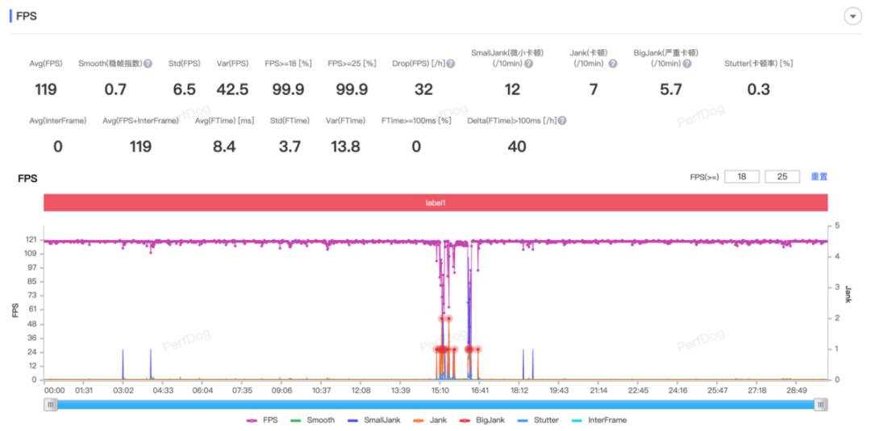Toggle Smooth series in chart legend
871x431 pixels.
[313, 421]
